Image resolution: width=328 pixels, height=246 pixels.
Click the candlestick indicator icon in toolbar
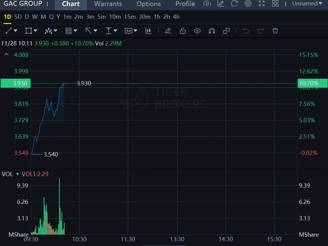pyautogui.click(x=148, y=31)
